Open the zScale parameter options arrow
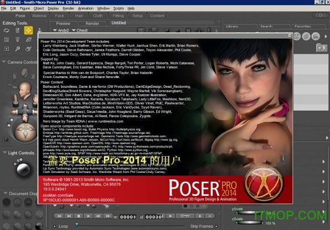The height and width of the screenshot is (230, 330). 324,222
